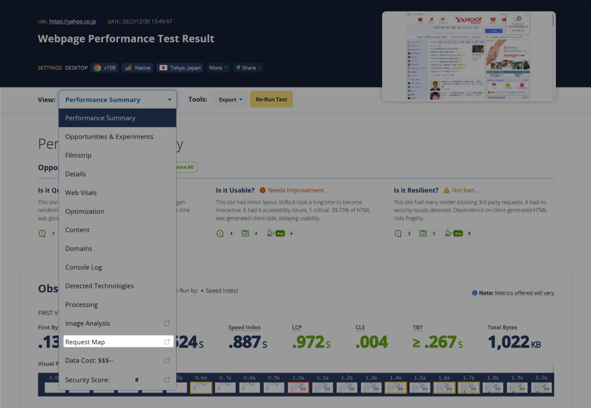The width and height of the screenshot is (591, 408).
Task: Open the Content view entry
Action: click(x=118, y=230)
